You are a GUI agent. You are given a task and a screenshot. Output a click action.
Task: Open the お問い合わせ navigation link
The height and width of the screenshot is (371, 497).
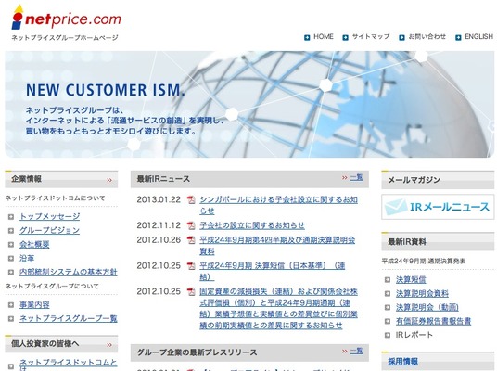pyautogui.click(x=427, y=37)
